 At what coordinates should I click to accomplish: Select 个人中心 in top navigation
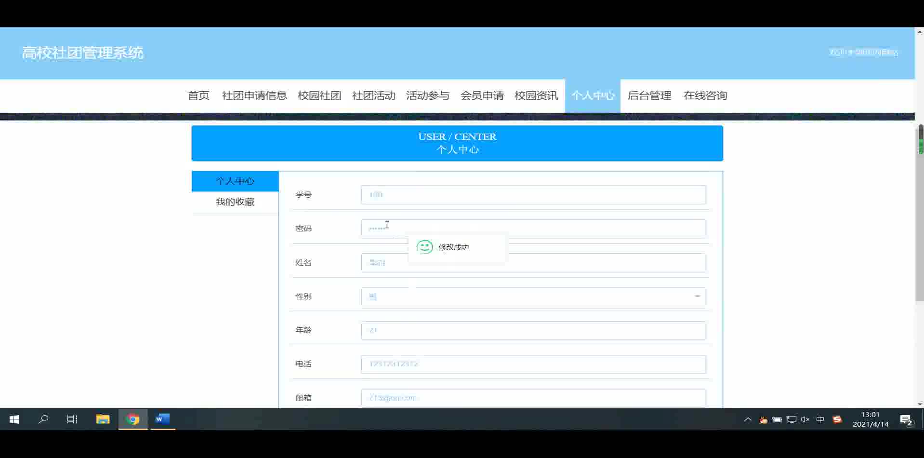(593, 95)
